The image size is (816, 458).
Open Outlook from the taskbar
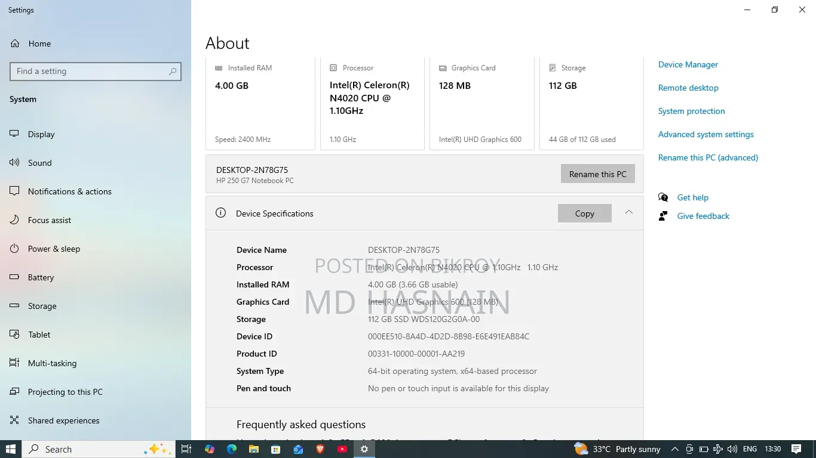pyautogui.click(x=298, y=449)
